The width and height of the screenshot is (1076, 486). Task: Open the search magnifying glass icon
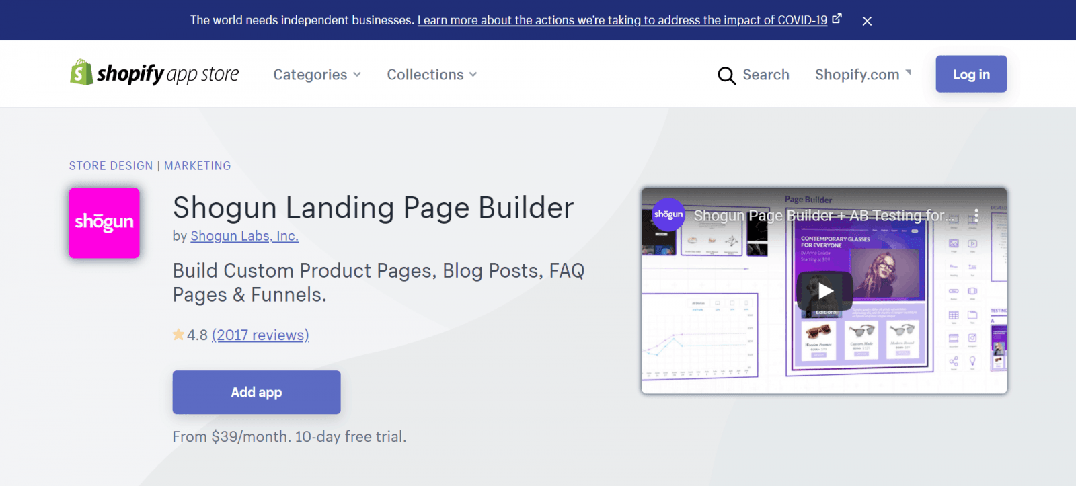tap(726, 75)
